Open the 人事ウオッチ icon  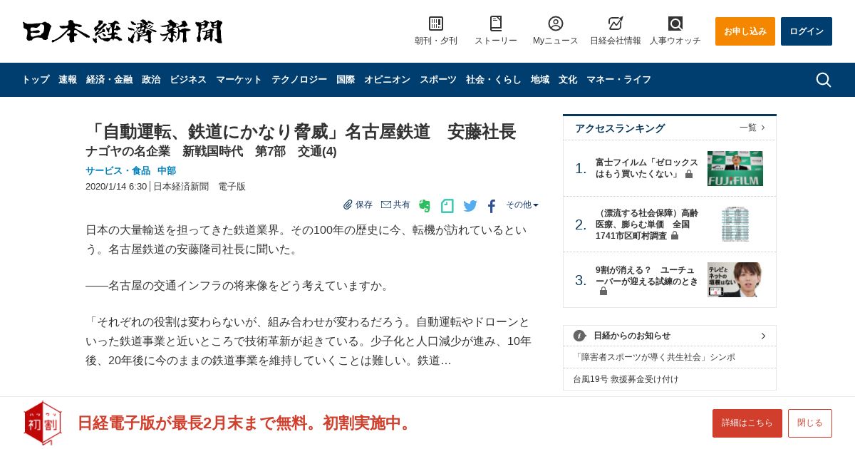coord(675,24)
